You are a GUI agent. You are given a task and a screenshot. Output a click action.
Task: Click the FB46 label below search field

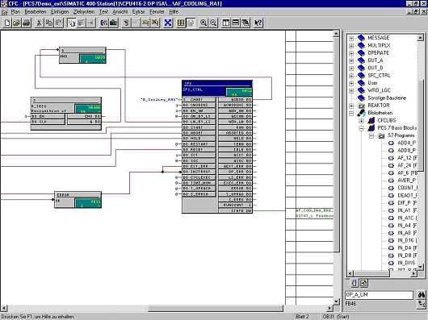[350, 303]
